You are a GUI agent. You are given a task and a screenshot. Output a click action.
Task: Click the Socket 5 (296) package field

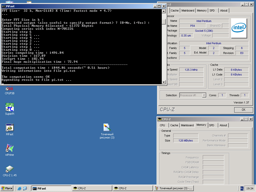[204, 31]
